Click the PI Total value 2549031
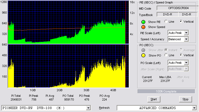Image resolution: width=199 pixels, height=112 pixels. coord(16,99)
